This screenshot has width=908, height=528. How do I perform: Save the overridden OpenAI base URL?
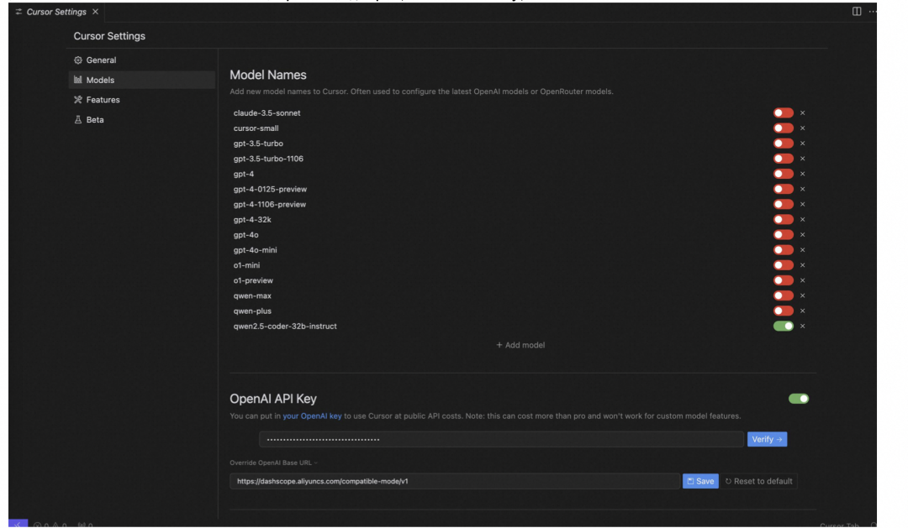(x=699, y=481)
